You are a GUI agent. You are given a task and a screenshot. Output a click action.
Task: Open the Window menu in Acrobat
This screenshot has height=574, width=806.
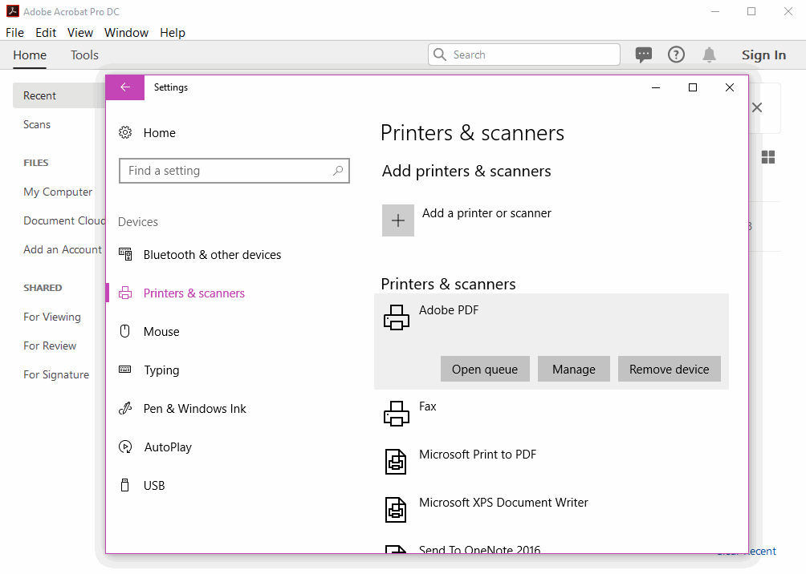[127, 32]
